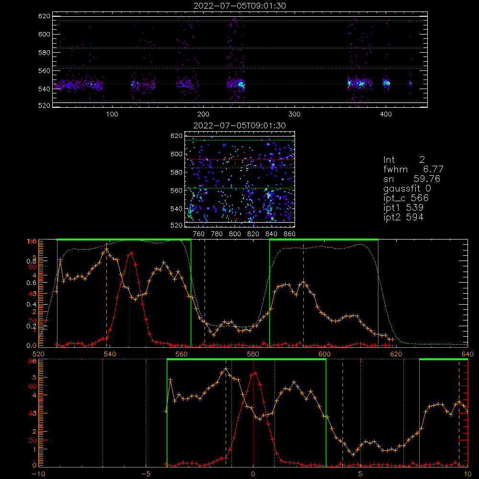Click x-axis label 800 of middle image
The height and width of the screenshot is (479, 479).
(x=235, y=234)
